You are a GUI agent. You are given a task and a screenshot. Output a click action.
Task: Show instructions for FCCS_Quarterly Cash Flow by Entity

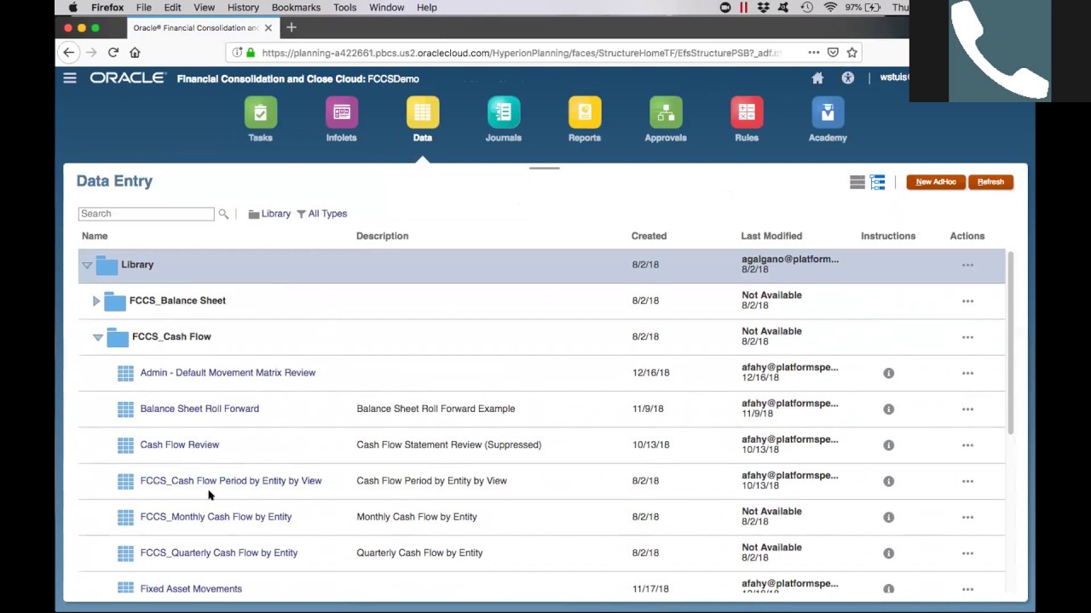[x=888, y=553]
